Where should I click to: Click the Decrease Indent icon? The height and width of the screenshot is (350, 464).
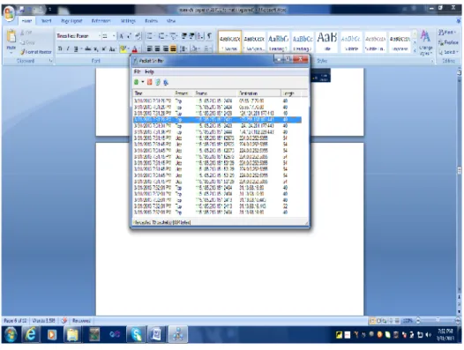184,36
